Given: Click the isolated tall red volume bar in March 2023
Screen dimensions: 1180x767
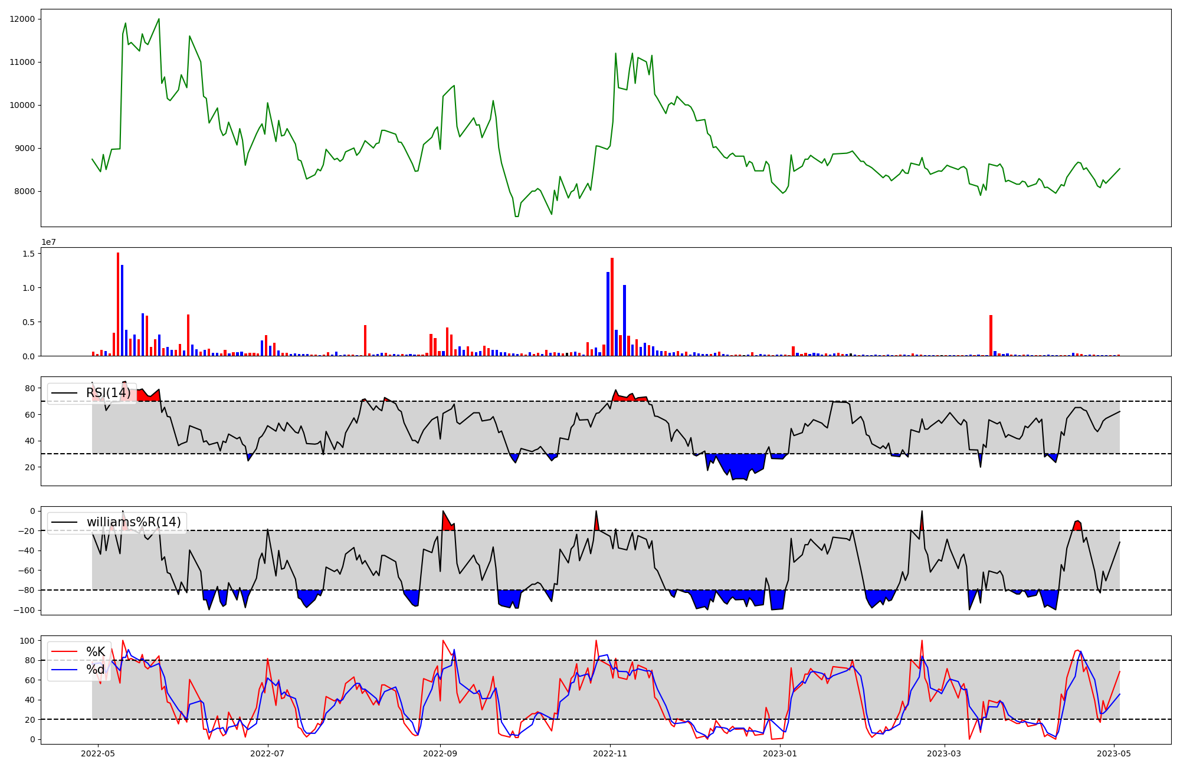Looking at the screenshot, I should click(991, 335).
